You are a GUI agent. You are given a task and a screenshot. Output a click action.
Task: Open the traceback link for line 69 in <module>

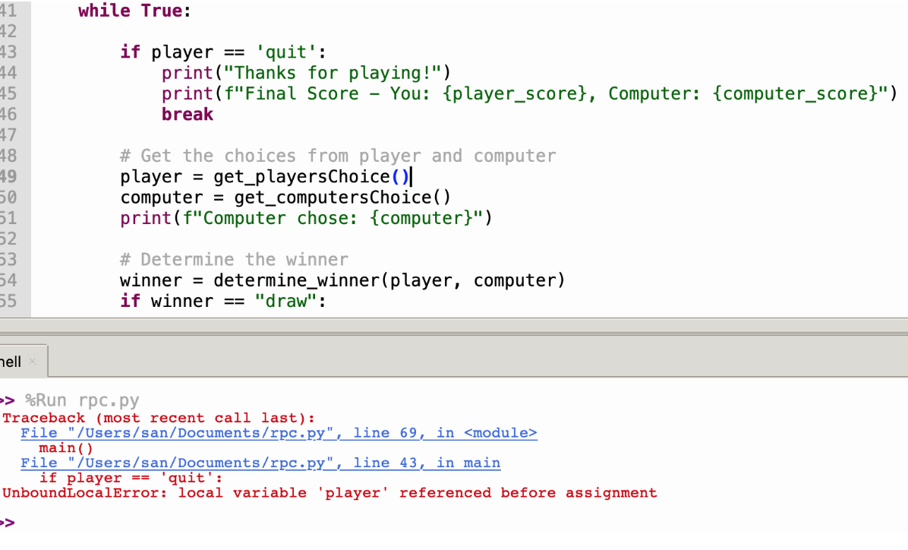point(278,433)
